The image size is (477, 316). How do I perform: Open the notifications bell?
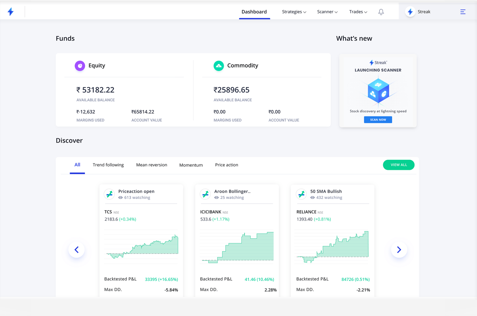[x=381, y=11]
